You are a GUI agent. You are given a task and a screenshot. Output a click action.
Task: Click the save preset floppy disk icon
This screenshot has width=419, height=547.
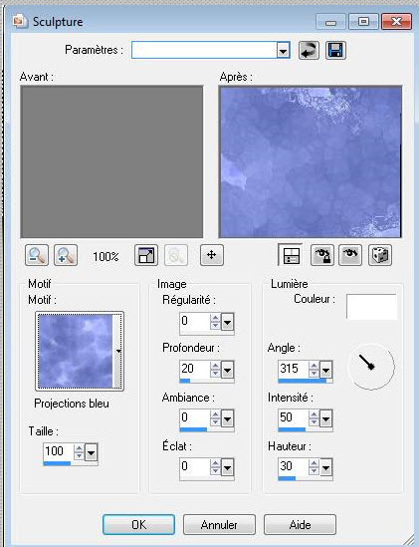(x=335, y=50)
